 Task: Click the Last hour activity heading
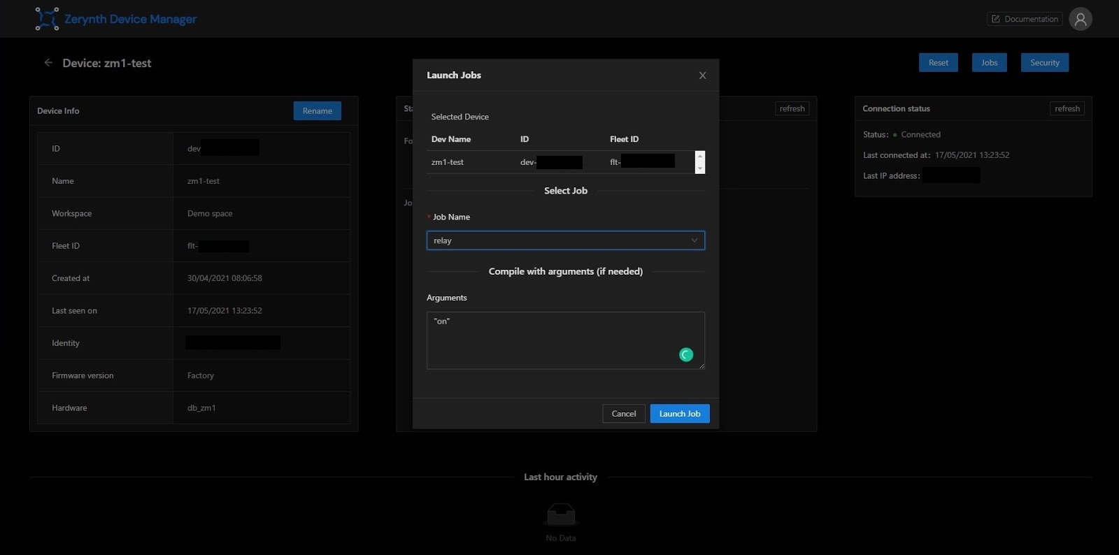tap(561, 477)
